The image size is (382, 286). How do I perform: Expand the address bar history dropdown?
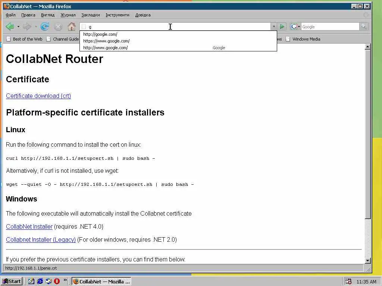tap(273, 26)
